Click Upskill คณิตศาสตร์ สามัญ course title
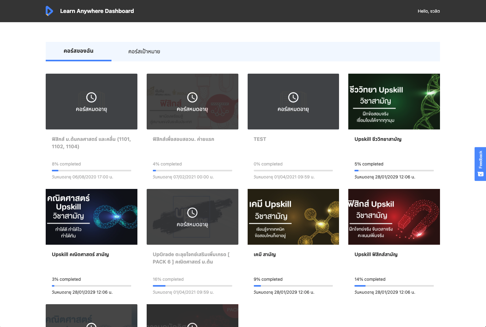The height and width of the screenshot is (327, 486). [x=80, y=255]
